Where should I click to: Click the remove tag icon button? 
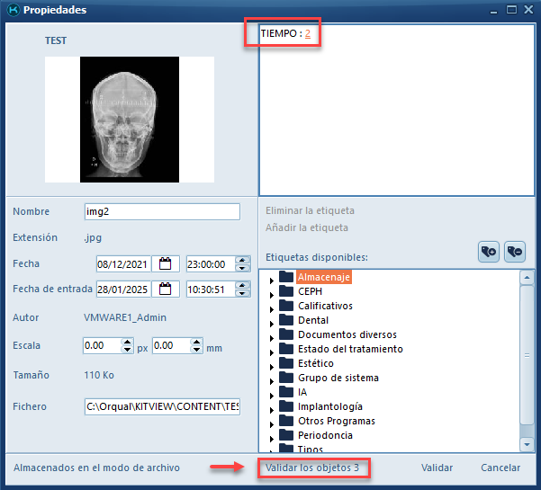(x=514, y=252)
